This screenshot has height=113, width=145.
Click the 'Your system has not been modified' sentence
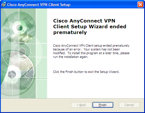coord(91,51)
